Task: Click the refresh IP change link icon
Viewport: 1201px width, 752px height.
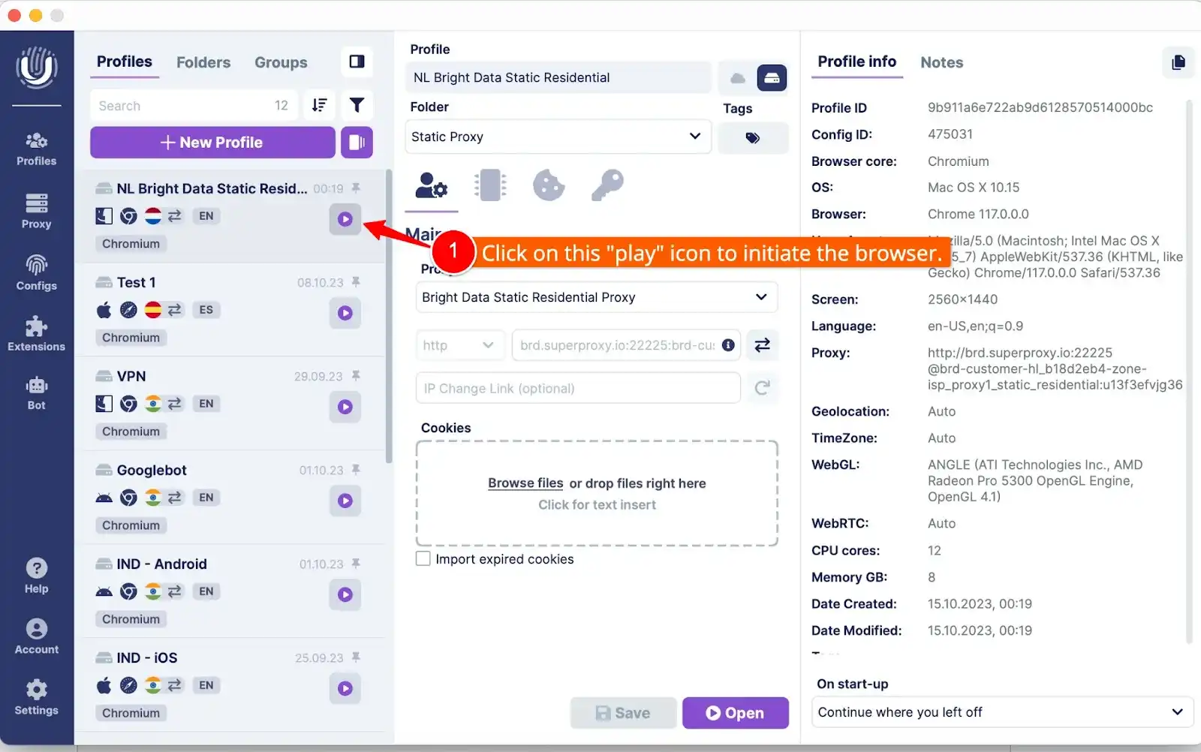Action: (x=762, y=388)
